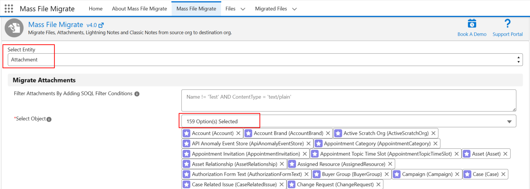Remove the Campaign (Campaign) pill
The height and width of the screenshot is (189, 530).
click(457, 174)
